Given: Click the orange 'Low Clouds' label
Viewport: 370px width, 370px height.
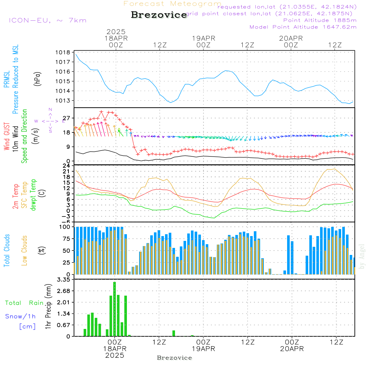Looking at the screenshot, I should tap(24, 250).
